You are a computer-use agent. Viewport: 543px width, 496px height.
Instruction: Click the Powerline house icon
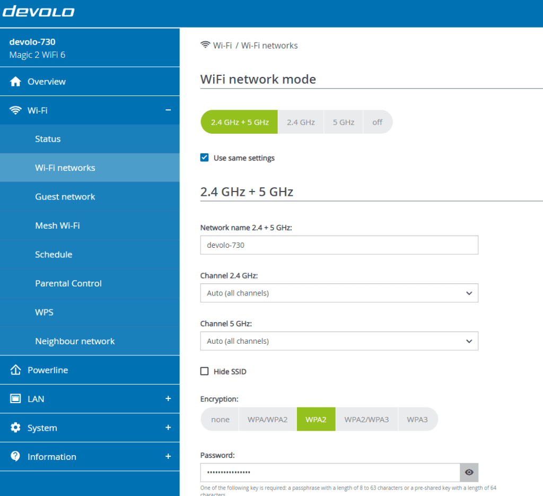[15, 370]
